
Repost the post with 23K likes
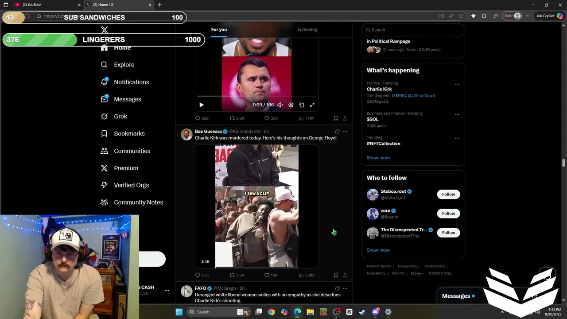coord(237,118)
